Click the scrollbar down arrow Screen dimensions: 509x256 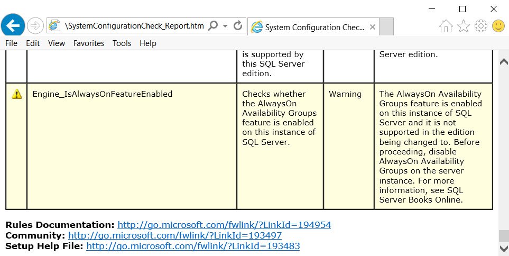pyautogui.click(x=504, y=249)
